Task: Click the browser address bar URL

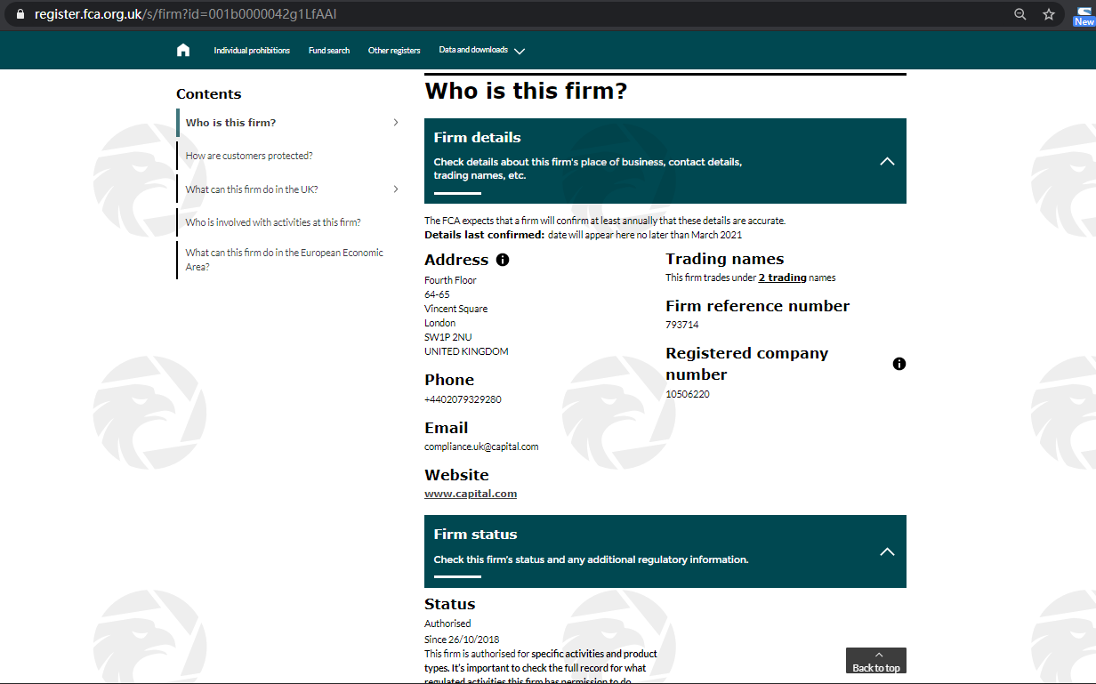Action: point(186,15)
